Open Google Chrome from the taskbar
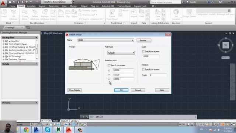This screenshot has height=133, width=236. (26, 130)
